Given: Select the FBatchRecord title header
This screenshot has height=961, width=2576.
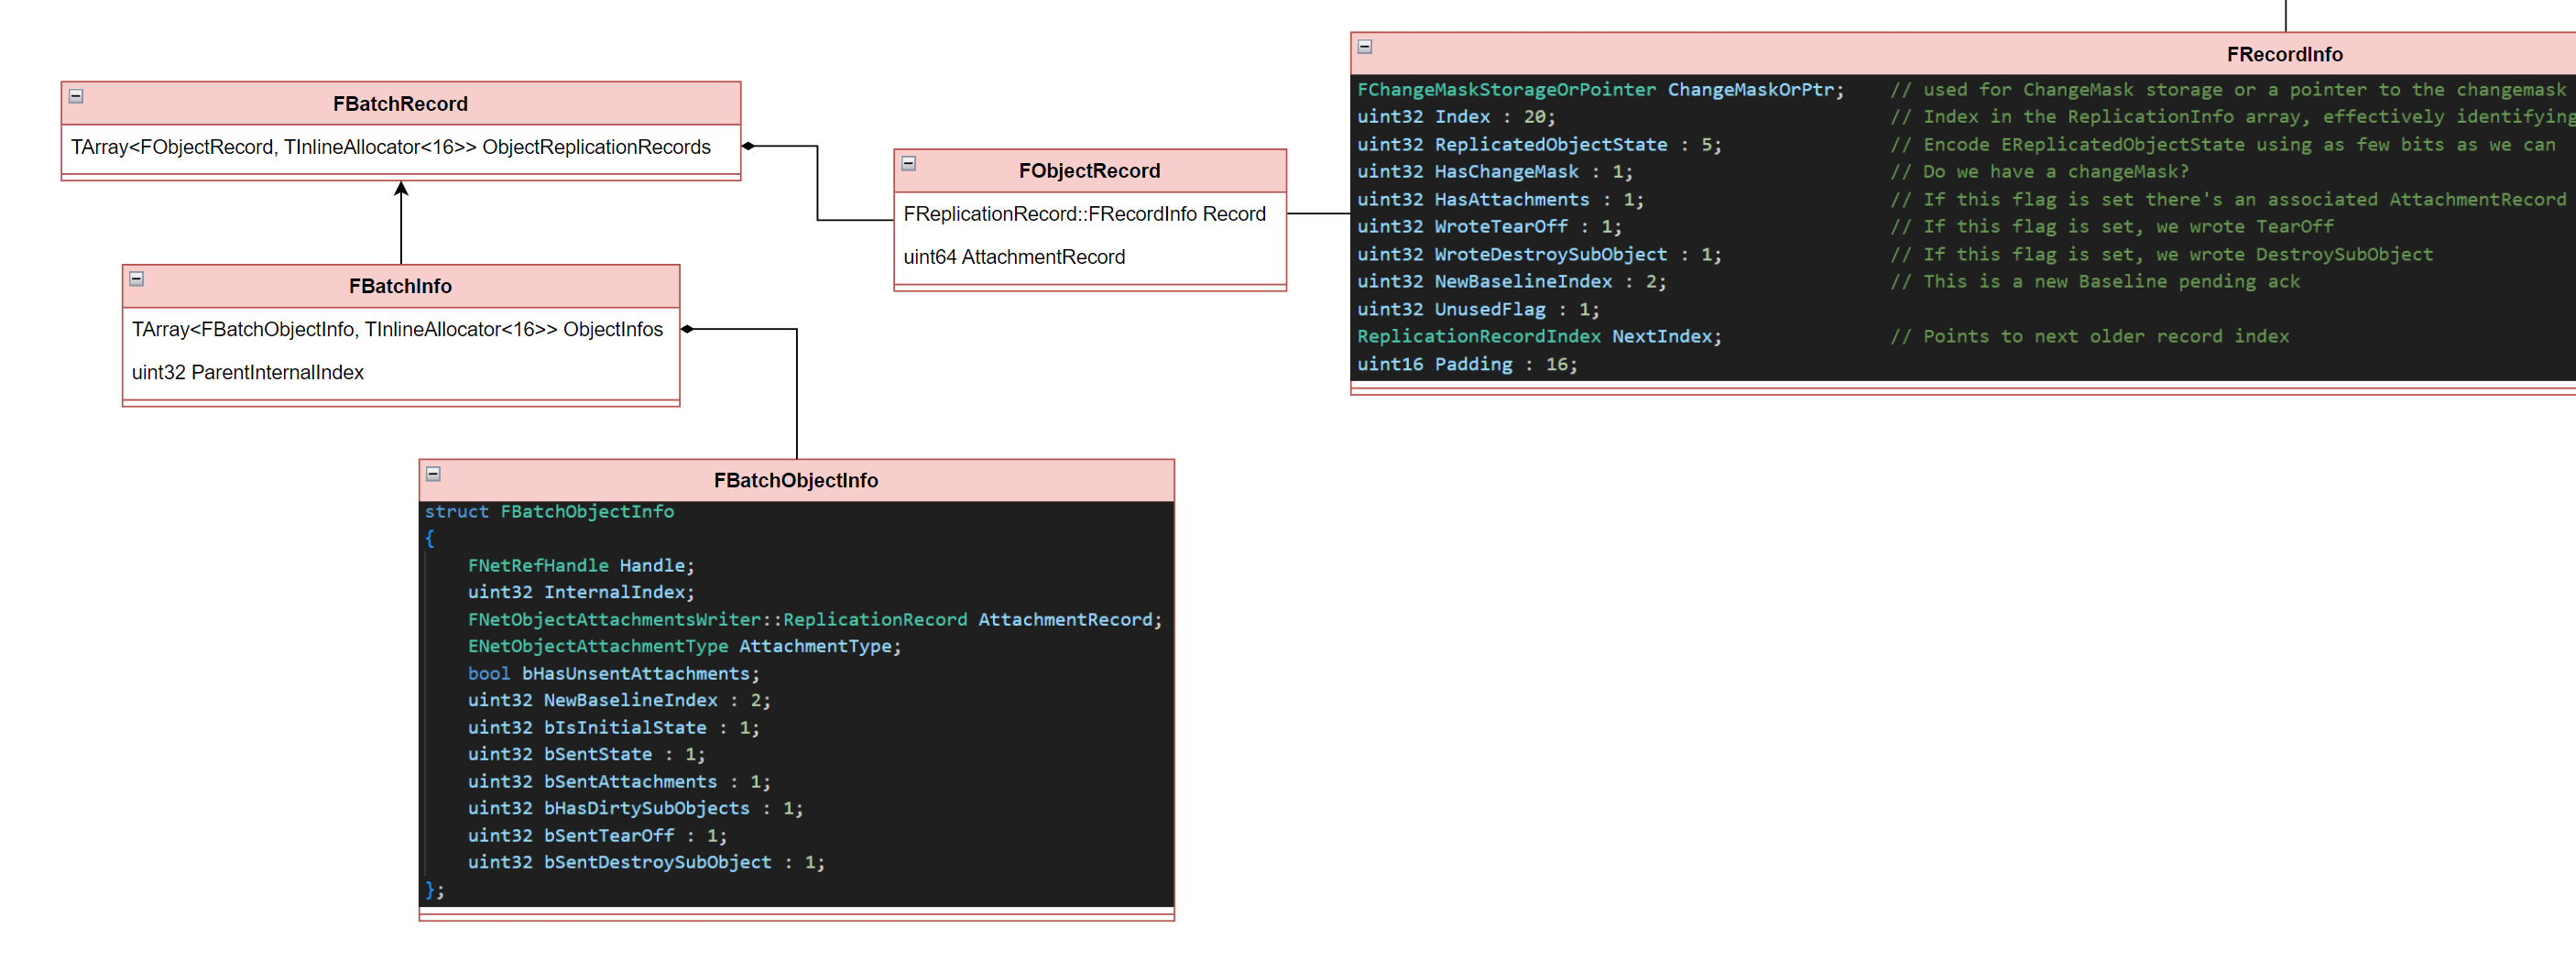Looking at the screenshot, I should [x=400, y=104].
